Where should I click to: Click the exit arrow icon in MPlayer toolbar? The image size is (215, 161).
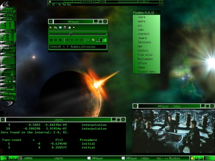click(x=74, y=27)
